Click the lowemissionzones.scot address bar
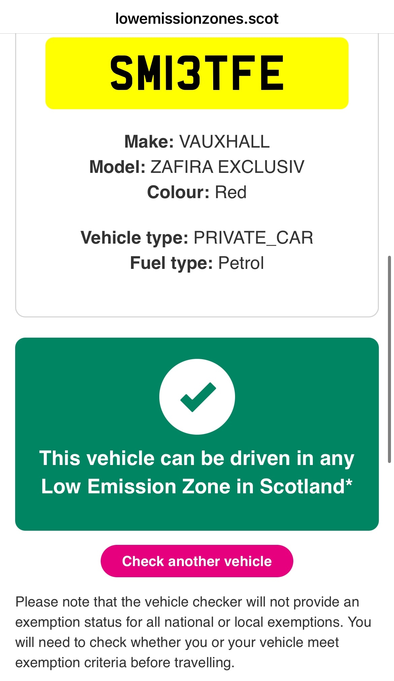 (197, 19)
